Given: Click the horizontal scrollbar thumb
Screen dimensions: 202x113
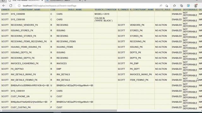Looking at the screenshot, I should (x=59, y=110).
